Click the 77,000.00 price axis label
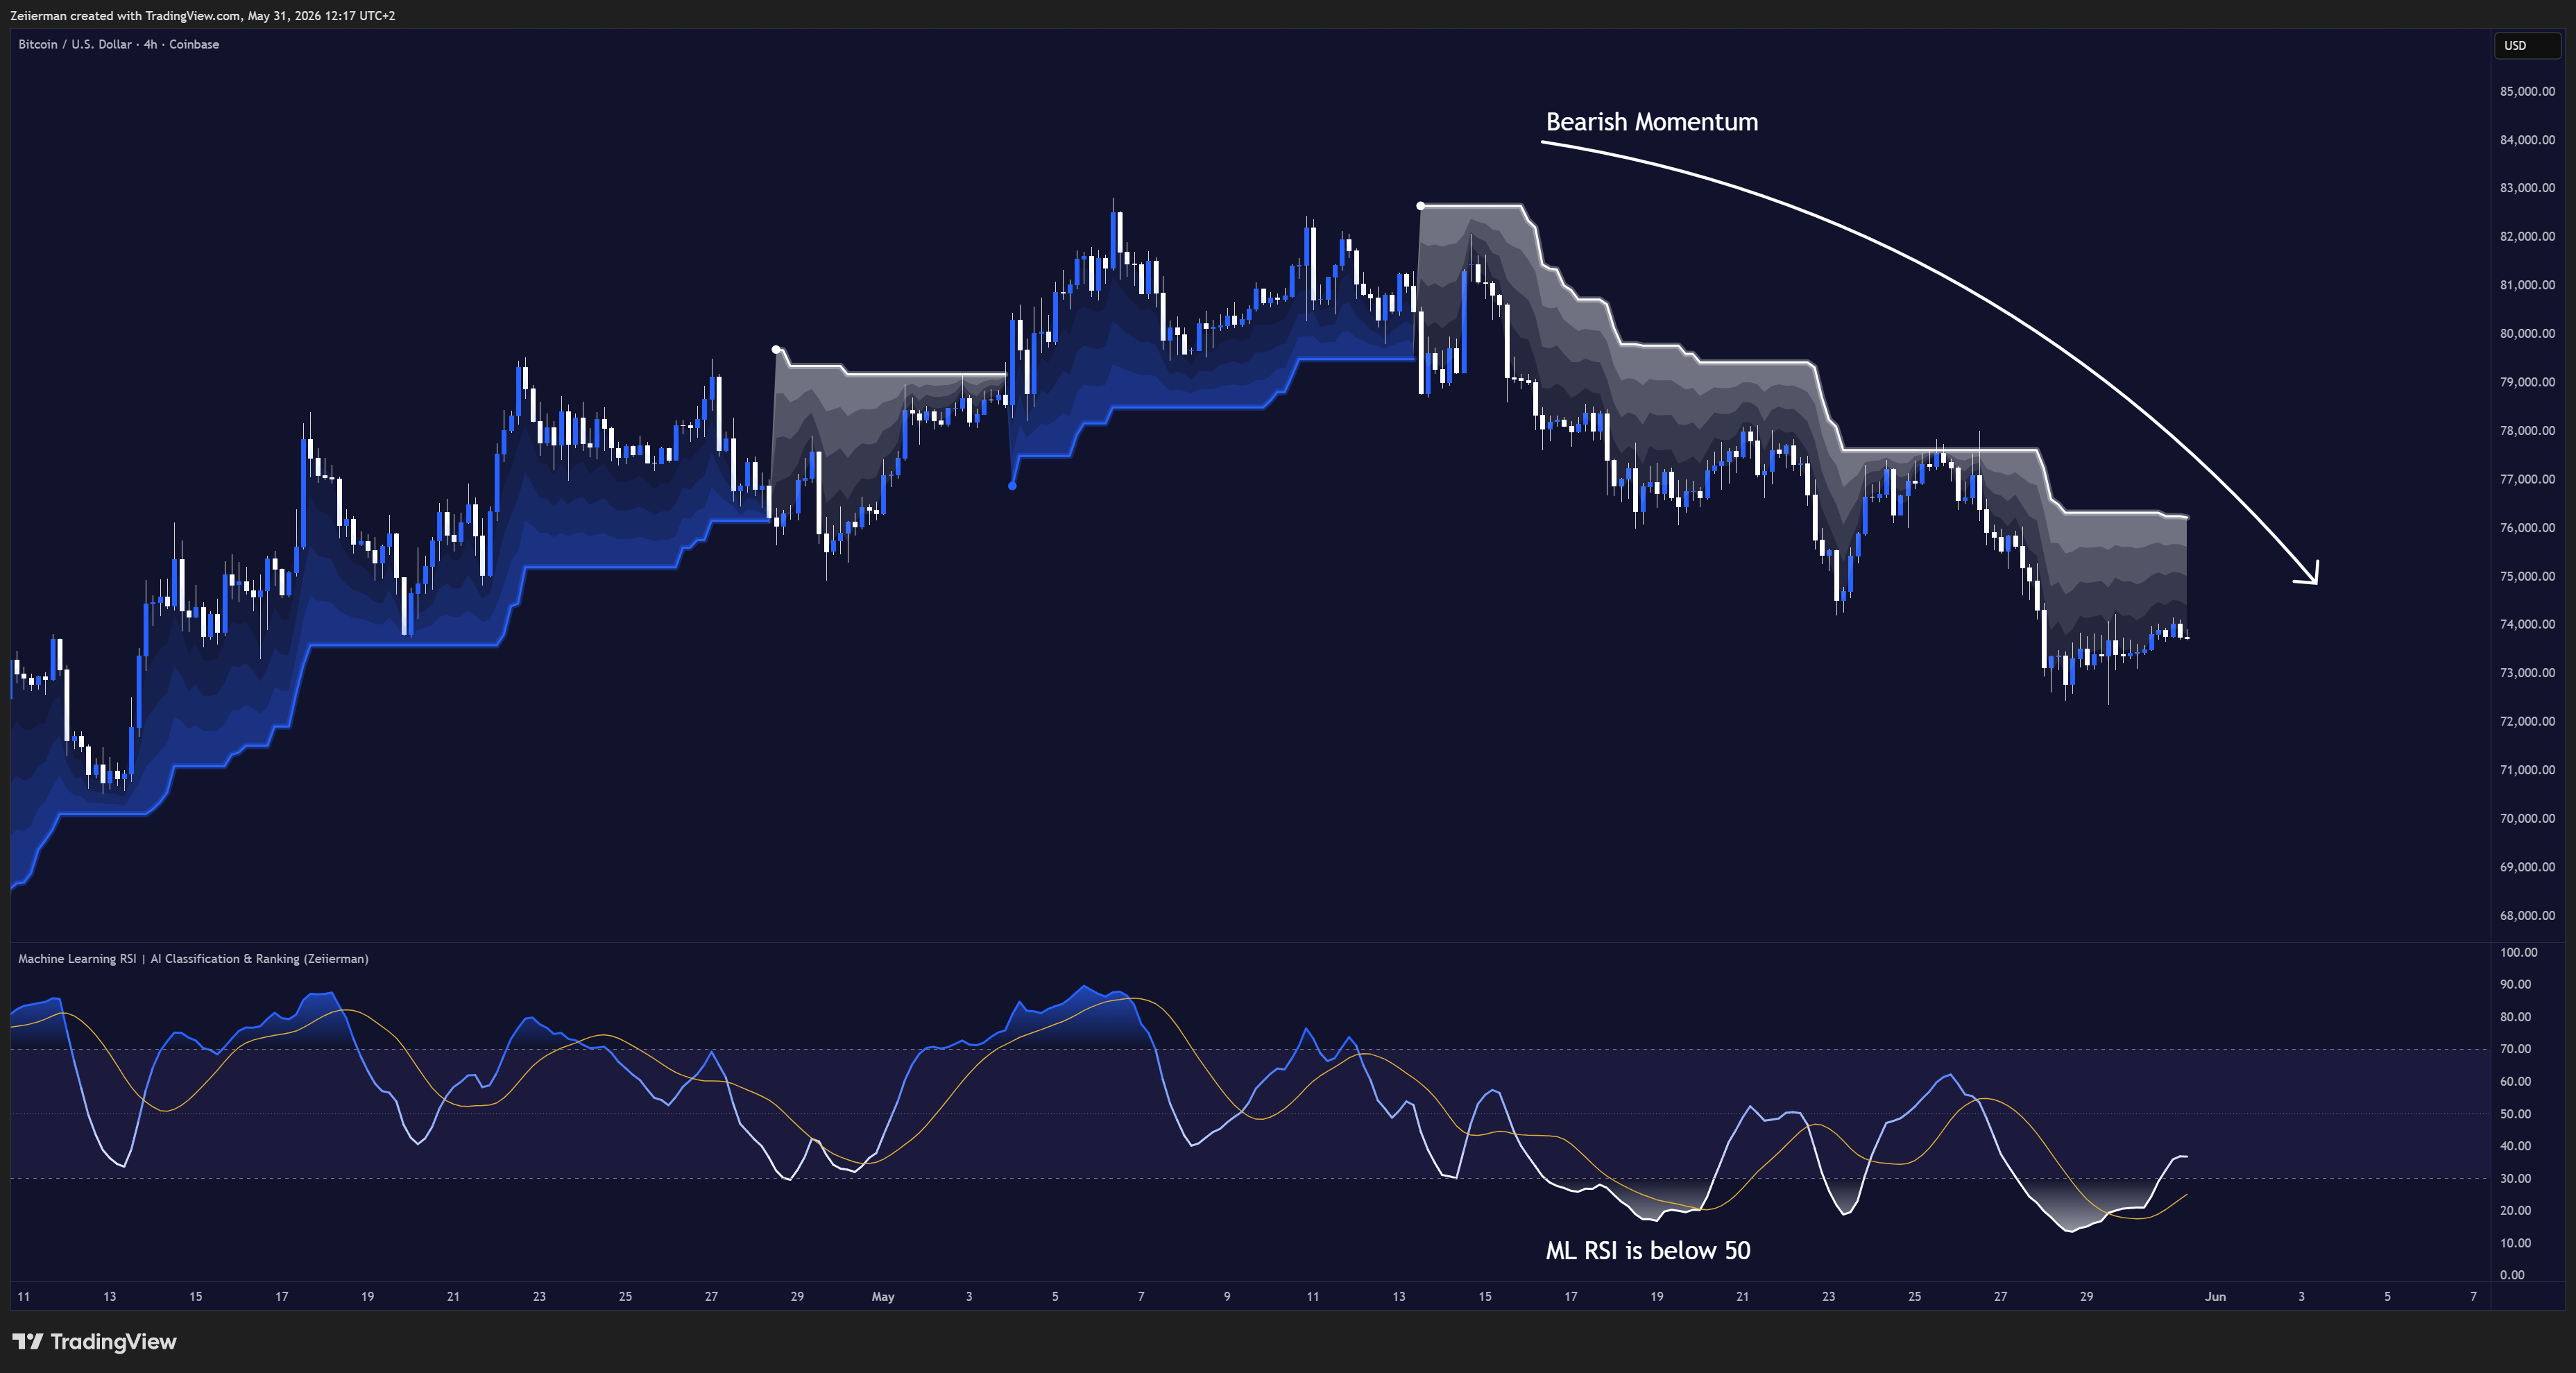The height and width of the screenshot is (1373, 2576). 2527,479
